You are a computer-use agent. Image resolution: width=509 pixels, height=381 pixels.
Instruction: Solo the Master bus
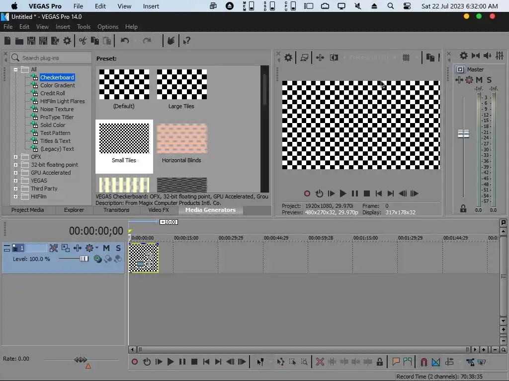pos(489,80)
